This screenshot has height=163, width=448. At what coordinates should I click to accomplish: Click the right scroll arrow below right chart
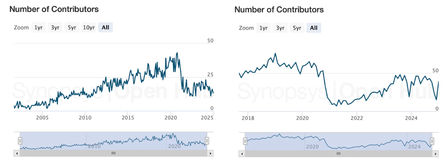[435, 153]
